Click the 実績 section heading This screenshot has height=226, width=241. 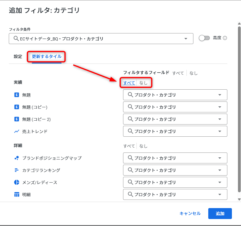pyautogui.click(x=18, y=82)
